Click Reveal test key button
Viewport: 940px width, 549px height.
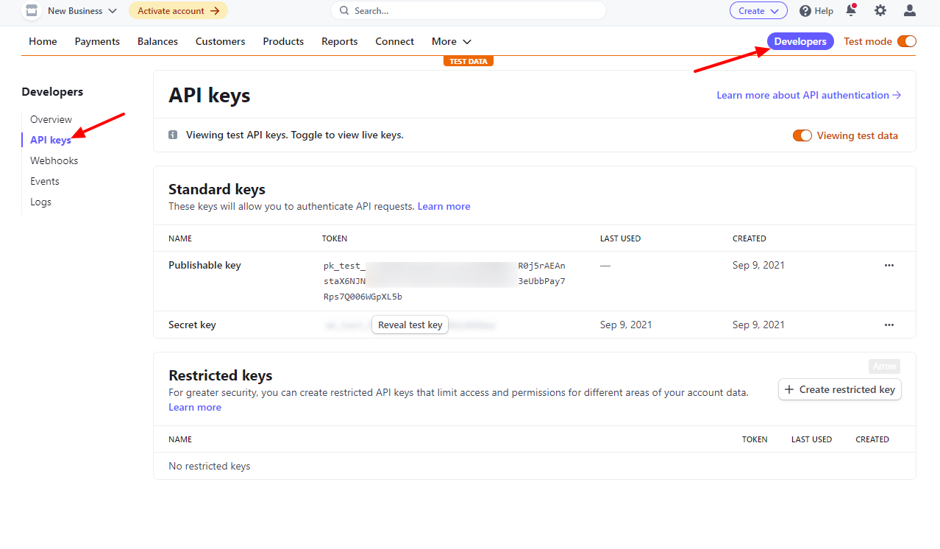click(410, 325)
